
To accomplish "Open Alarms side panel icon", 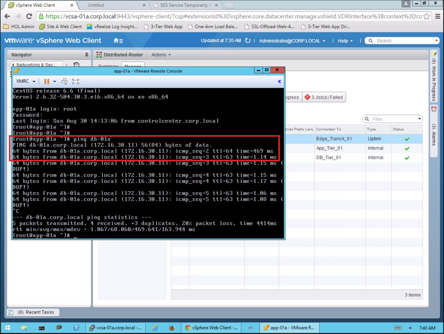I will (434, 109).
